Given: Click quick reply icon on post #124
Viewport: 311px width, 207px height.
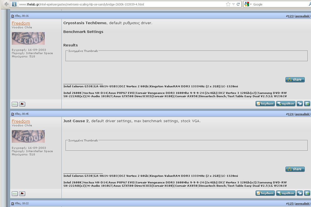Looking at the screenshot, I should 307,193.
